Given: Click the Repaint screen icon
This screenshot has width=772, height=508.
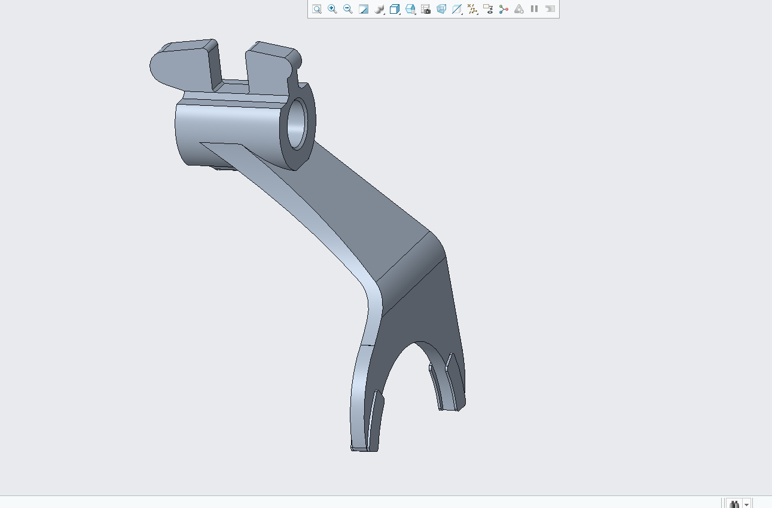Looking at the screenshot, I should (364, 9).
